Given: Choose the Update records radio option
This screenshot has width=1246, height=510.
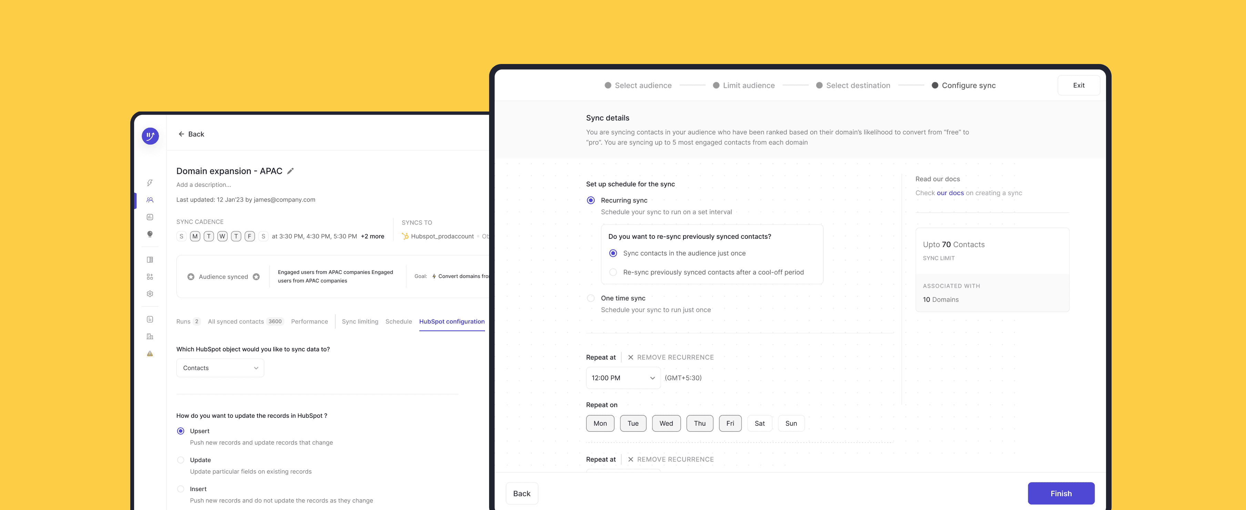Looking at the screenshot, I should [x=180, y=460].
